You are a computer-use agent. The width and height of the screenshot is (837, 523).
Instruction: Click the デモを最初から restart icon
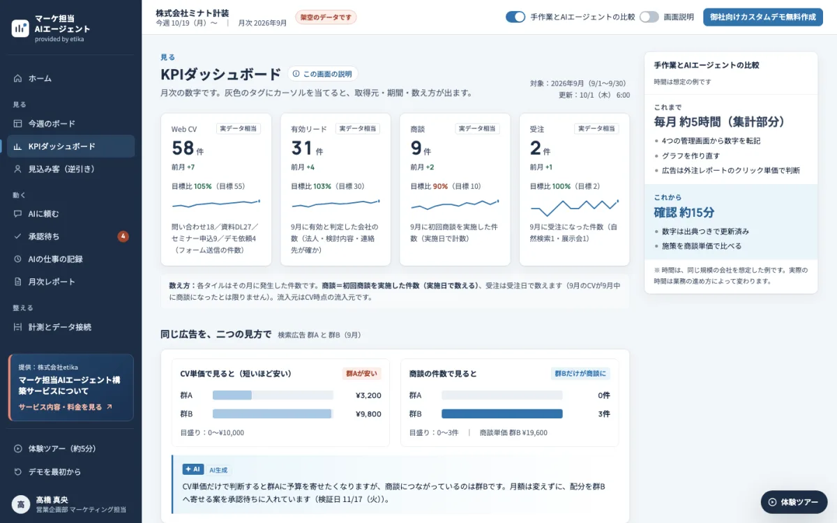point(18,471)
